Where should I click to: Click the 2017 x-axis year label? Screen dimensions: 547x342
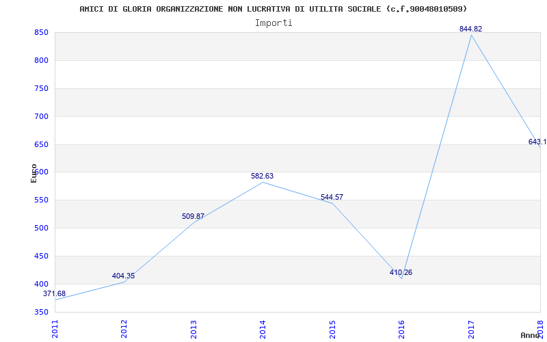(x=471, y=330)
